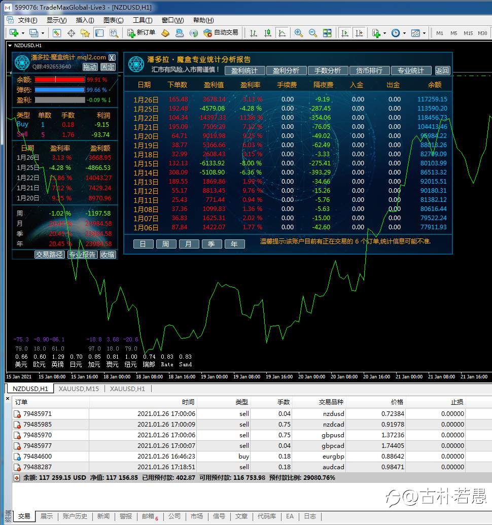Screen dimensions: 492x525
Task: Click the chart system icon in menu bar
Action: click(x=10, y=20)
